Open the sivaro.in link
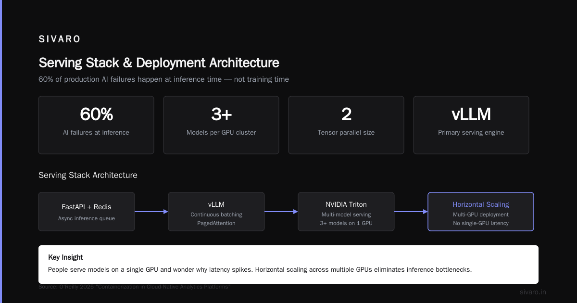Screen dimensions: 577x303 click(x=533, y=292)
